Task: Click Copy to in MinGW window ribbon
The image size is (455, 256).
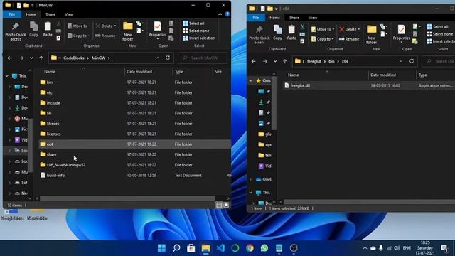Action: coord(78,36)
